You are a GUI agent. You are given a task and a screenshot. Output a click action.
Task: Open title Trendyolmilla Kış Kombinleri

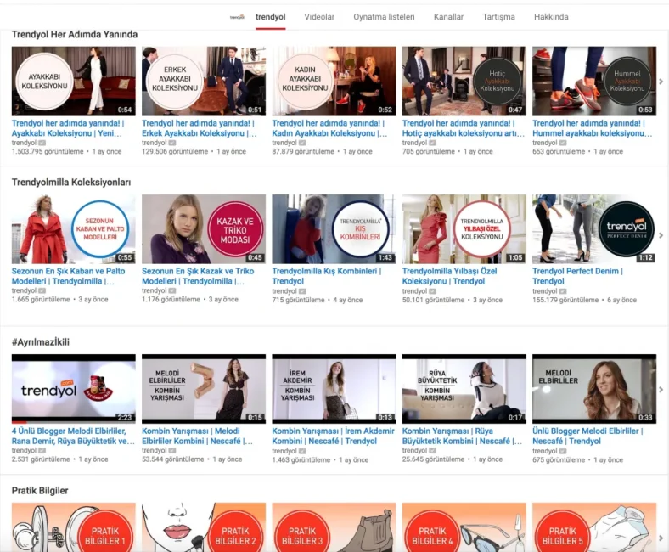click(x=326, y=276)
